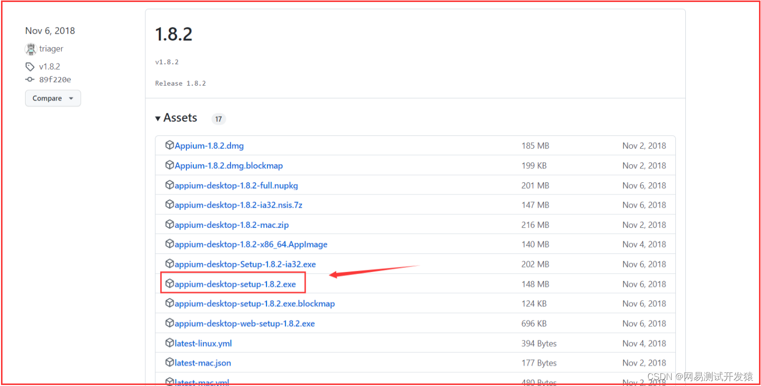Click the Nov 6, 2018 release date

pyautogui.click(x=50, y=31)
